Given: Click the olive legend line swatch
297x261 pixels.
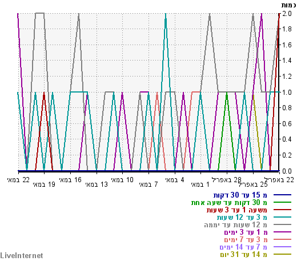Looking at the screenshot, I should (282, 254).
